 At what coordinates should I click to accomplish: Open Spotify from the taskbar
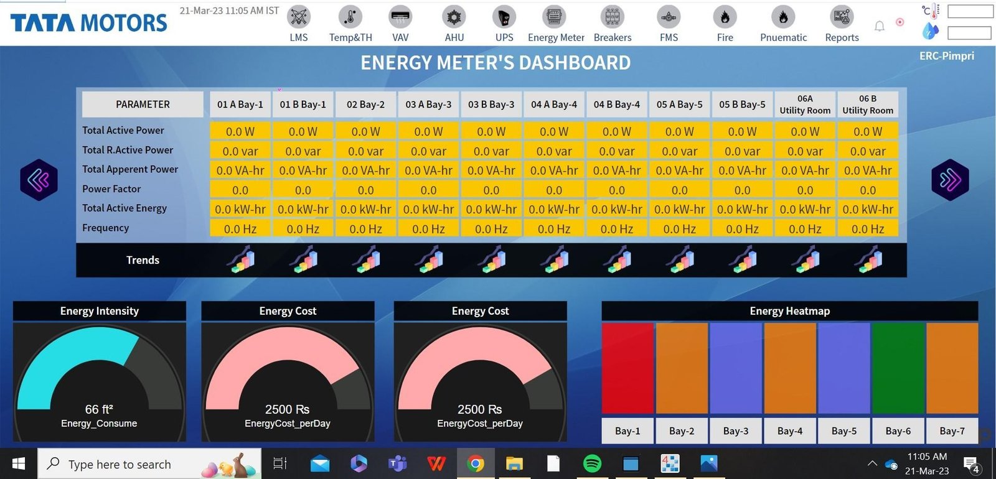(x=592, y=463)
